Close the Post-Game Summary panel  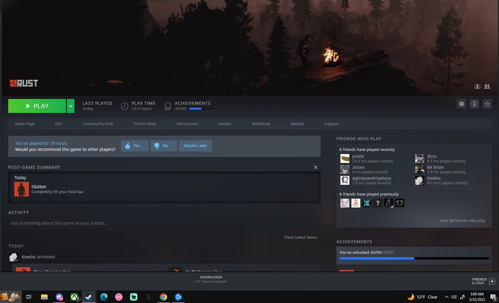[316, 167]
